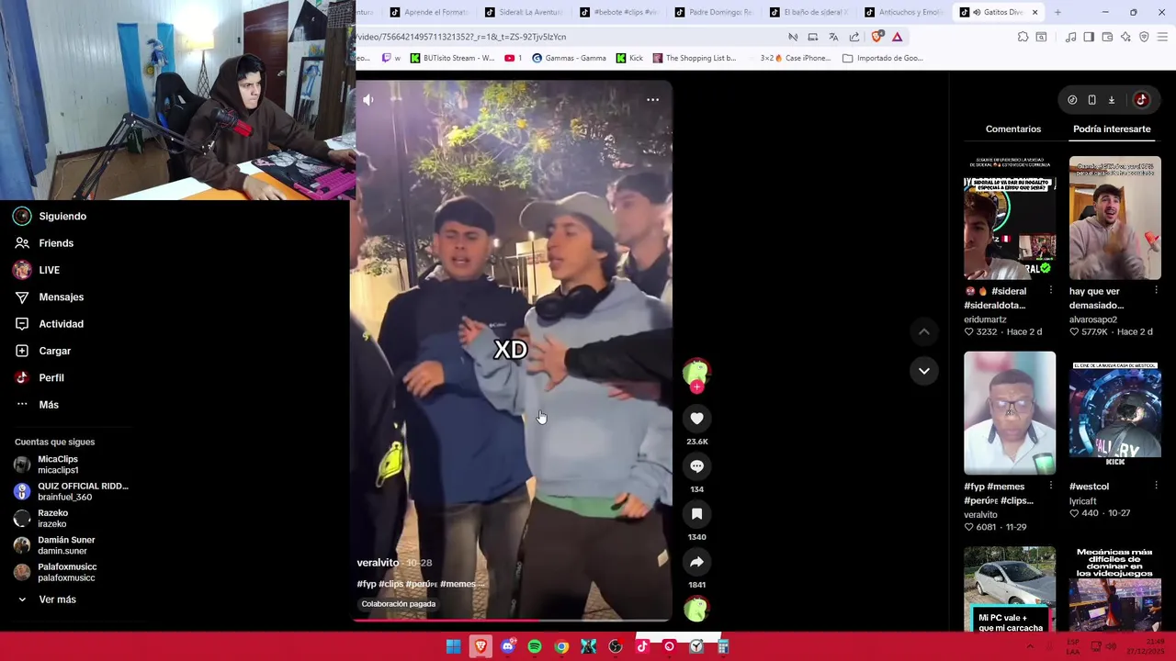Open the QUIZ OFFICIAL RIDD... account
The height and width of the screenshot is (661, 1176).
[72, 491]
